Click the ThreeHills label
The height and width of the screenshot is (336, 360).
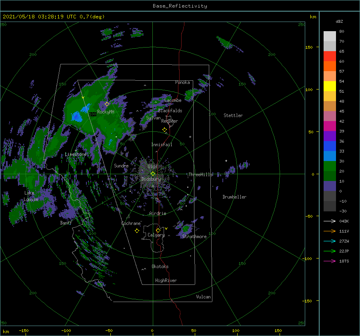coord(200,175)
